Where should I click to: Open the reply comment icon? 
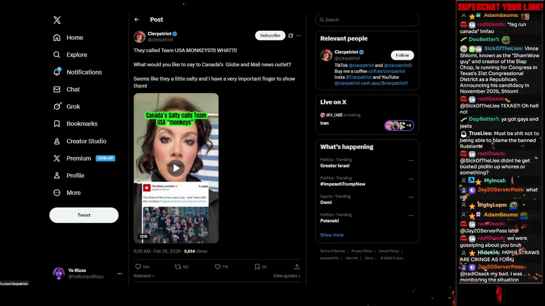click(x=138, y=266)
